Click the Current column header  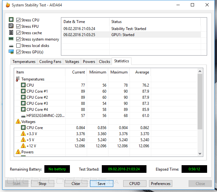tap(76, 72)
